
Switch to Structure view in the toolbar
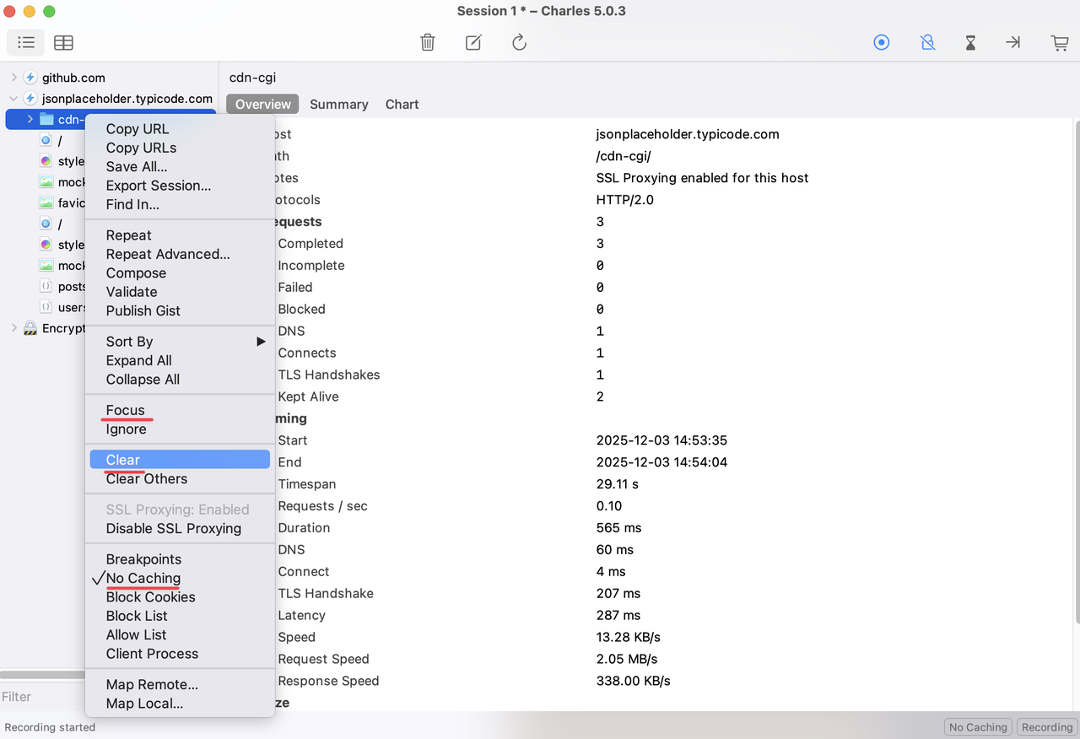click(x=24, y=42)
